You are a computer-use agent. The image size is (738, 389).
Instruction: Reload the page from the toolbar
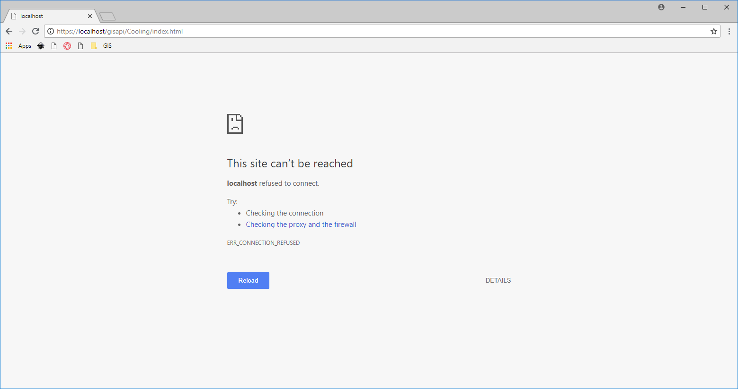pos(36,31)
